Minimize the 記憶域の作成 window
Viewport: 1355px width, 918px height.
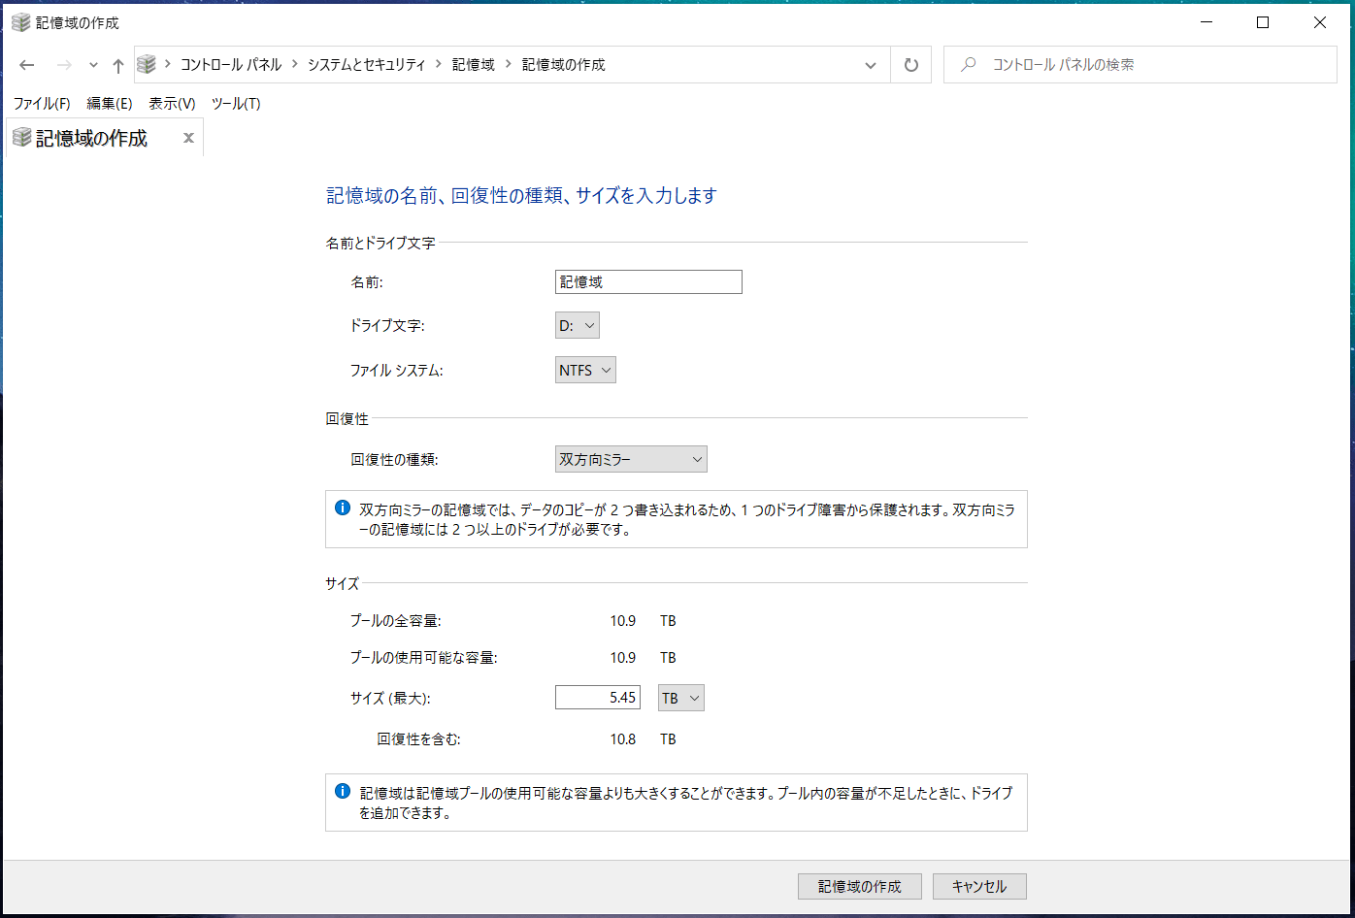click(x=1206, y=22)
